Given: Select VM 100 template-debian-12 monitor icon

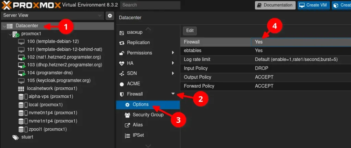Looking at the screenshot, I should pyautogui.click(x=21, y=41).
